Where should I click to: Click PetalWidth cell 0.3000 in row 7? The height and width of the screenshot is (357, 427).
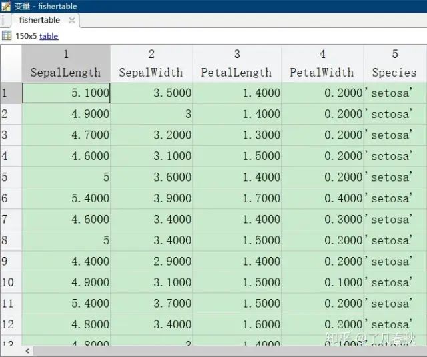[x=322, y=220]
